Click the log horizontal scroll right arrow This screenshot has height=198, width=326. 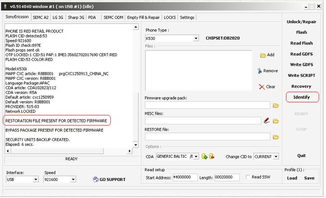pos(130,151)
